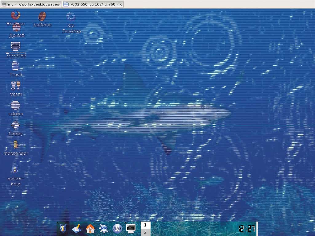
Task: Launch the Konqueror web browser from the panel
Action: [x=104, y=228]
